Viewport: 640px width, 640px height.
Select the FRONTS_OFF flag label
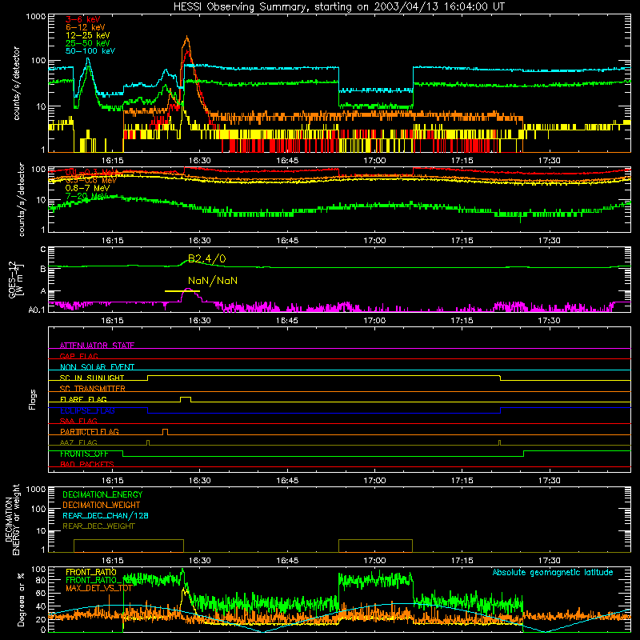tap(84, 454)
